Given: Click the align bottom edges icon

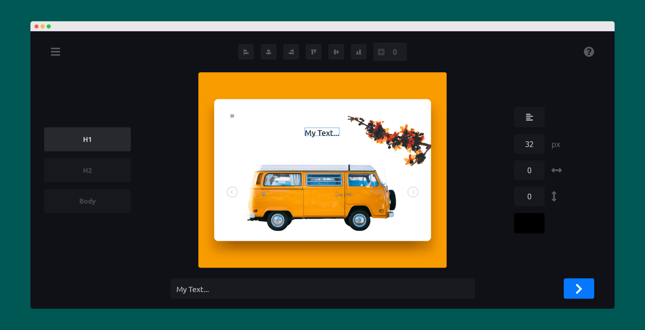Looking at the screenshot, I should pos(358,52).
